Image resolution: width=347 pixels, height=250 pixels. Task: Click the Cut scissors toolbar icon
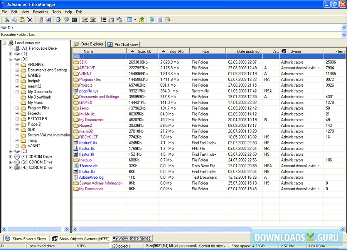point(7,20)
